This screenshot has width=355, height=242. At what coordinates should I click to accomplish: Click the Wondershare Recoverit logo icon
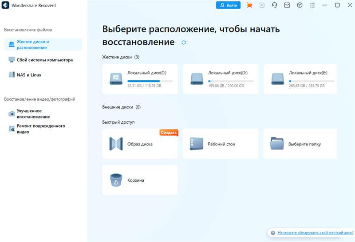click(x=5, y=5)
